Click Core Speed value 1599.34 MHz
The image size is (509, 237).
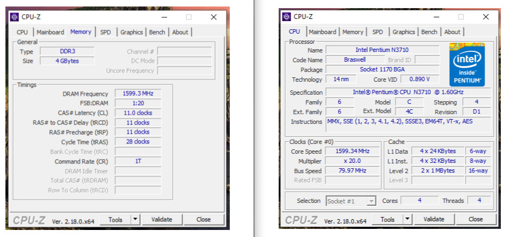point(352,152)
